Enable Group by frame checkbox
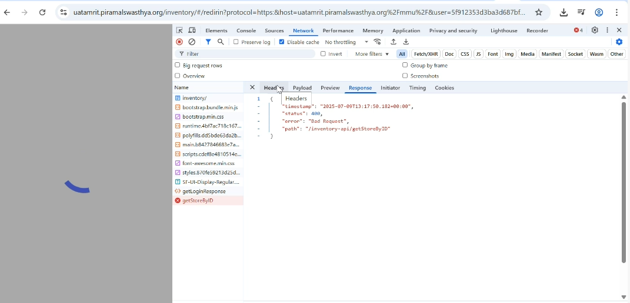This screenshot has width=630, height=303. coord(405,65)
